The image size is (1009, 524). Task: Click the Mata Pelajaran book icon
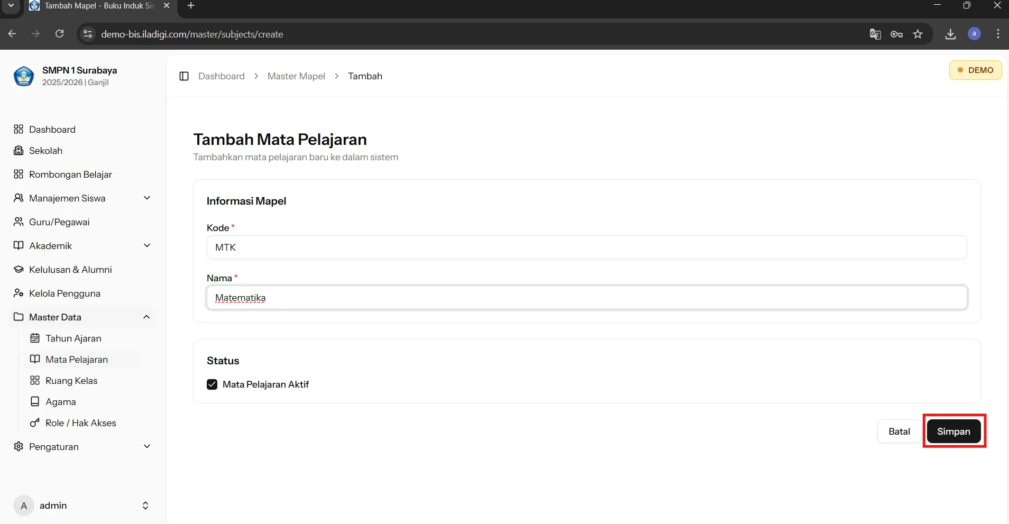pyautogui.click(x=35, y=359)
